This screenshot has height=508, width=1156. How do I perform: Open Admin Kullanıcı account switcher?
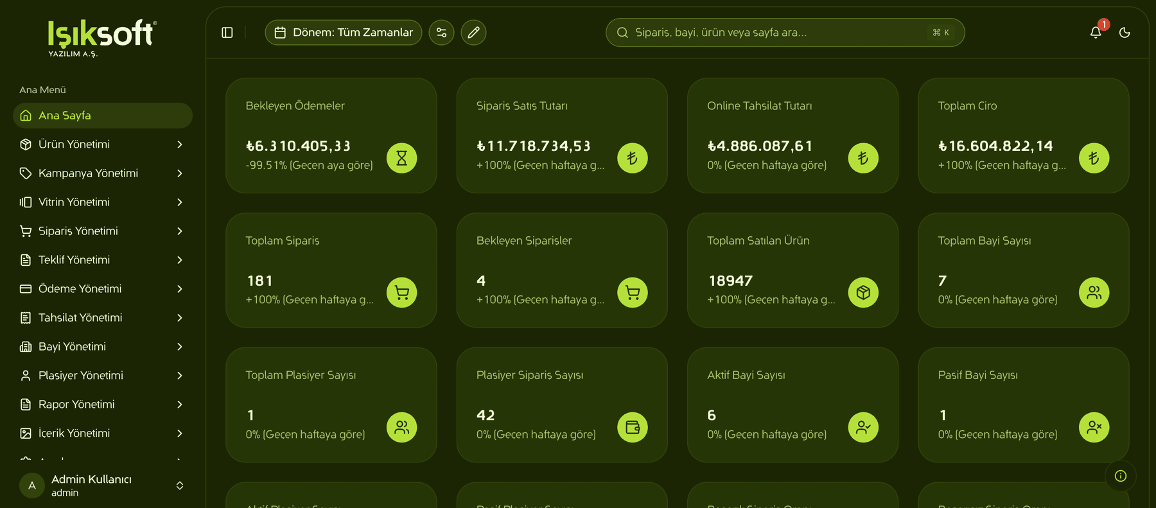point(103,486)
